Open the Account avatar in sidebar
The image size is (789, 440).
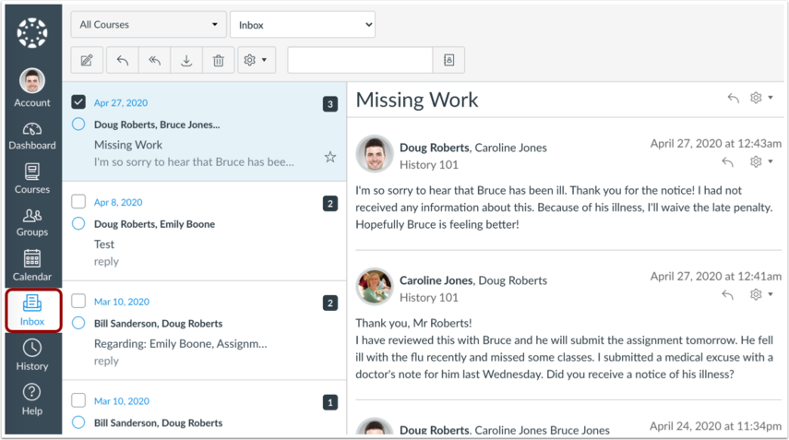click(32, 80)
